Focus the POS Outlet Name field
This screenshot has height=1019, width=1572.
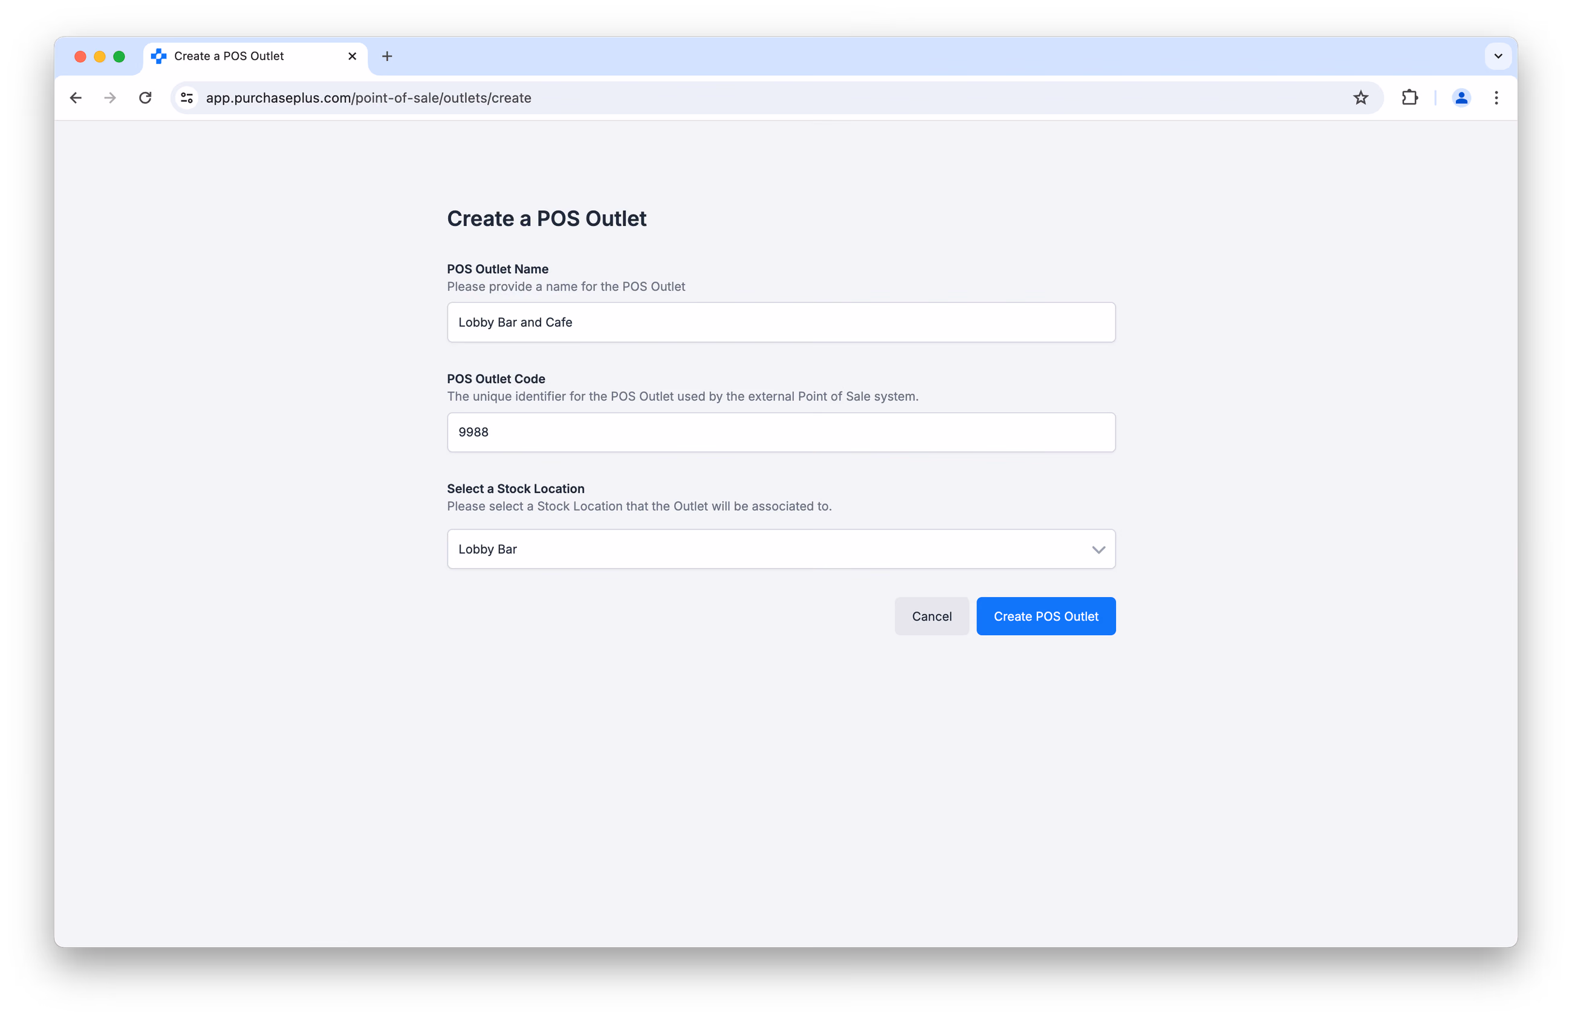[x=781, y=322]
